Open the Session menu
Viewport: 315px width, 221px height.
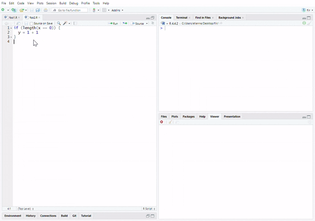point(51,3)
